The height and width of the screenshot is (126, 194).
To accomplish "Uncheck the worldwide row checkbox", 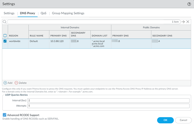I will [x=5, y=41].
